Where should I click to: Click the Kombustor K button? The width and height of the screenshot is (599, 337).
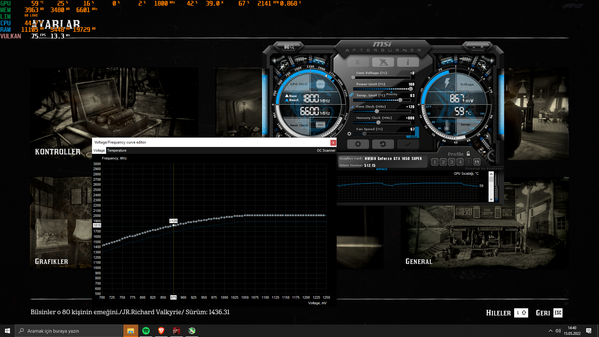point(358,62)
